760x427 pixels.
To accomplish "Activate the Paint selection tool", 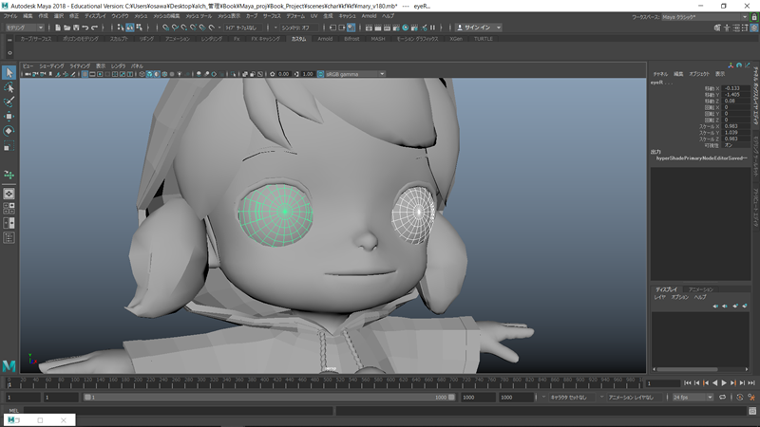I will point(9,102).
